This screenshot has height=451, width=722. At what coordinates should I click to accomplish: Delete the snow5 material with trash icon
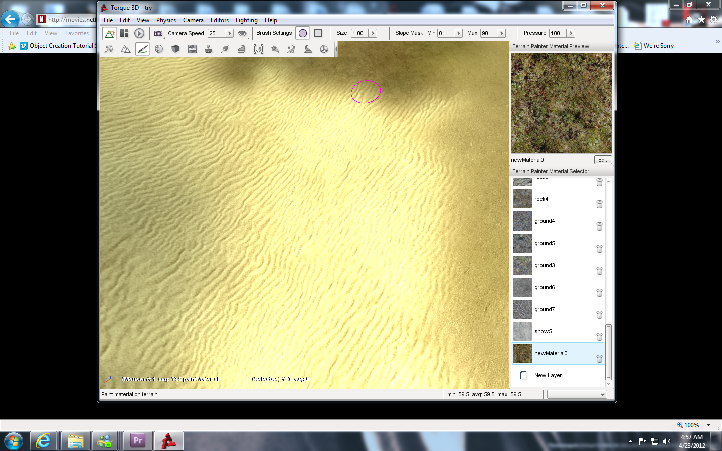pyautogui.click(x=599, y=336)
